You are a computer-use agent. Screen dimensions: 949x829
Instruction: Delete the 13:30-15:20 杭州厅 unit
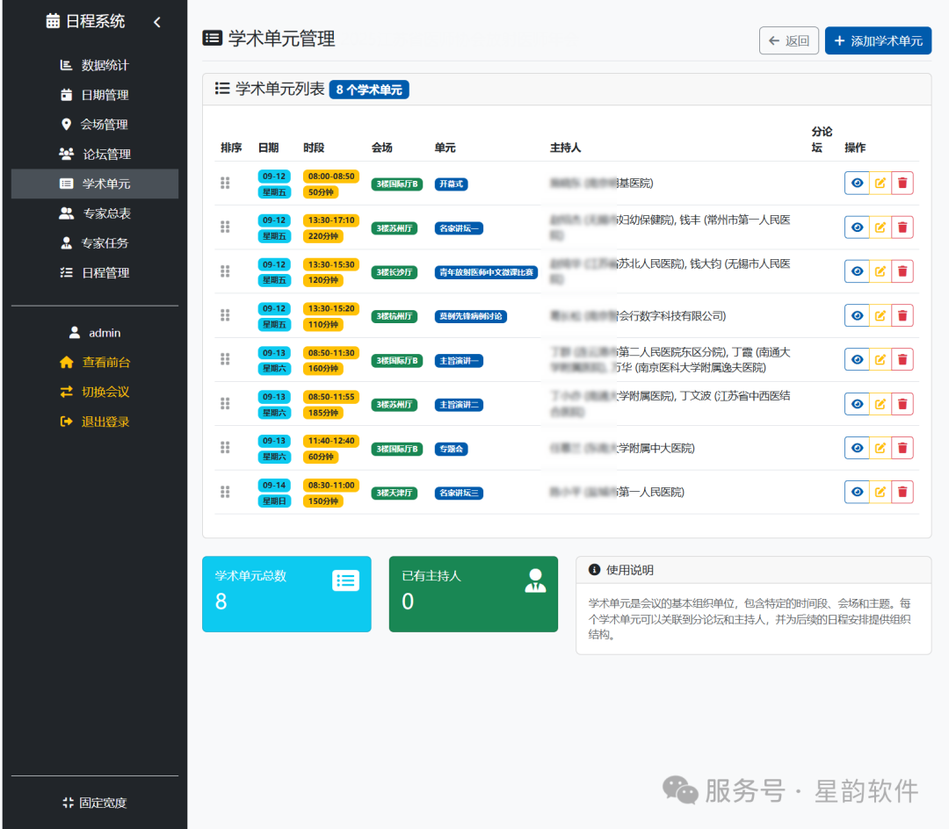902,315
